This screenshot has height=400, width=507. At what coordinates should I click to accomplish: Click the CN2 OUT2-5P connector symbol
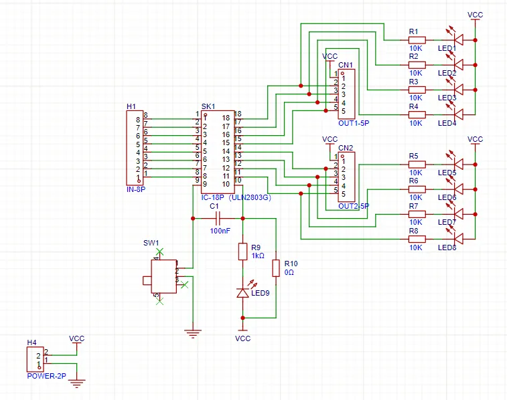click(x=346, y=177)
